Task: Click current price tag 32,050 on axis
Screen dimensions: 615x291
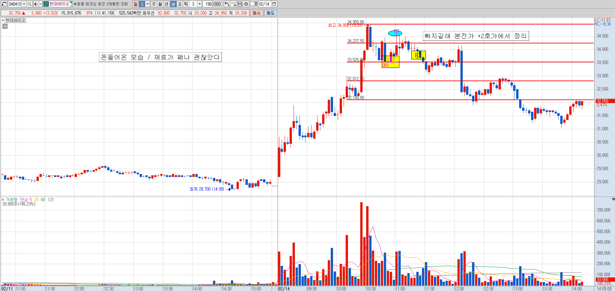Action: click(x=605, y=101)
